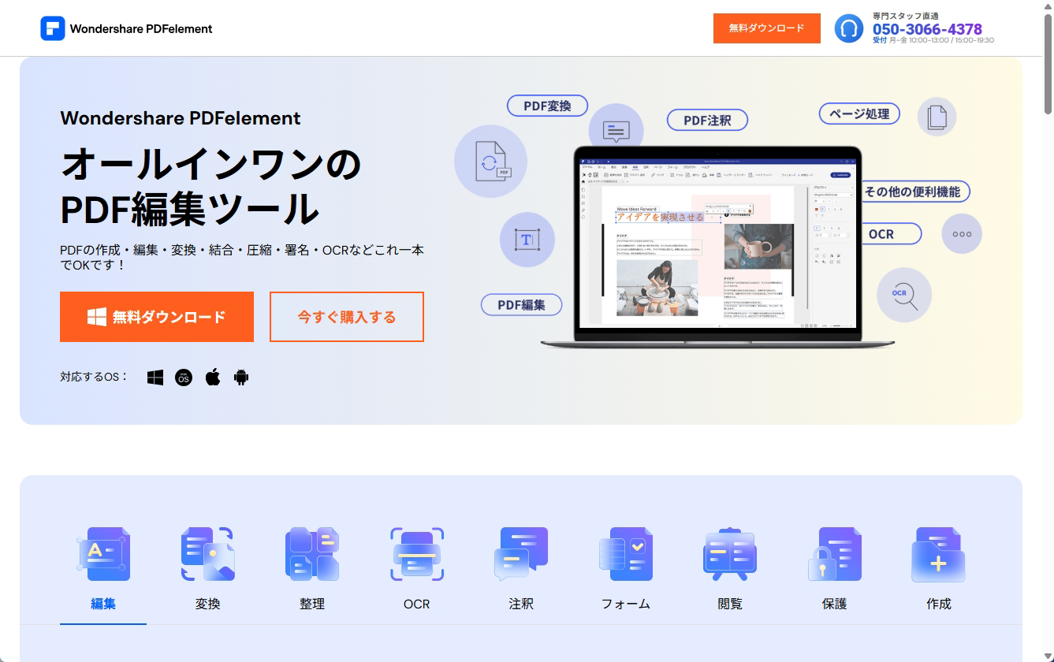Click the PDF変換 feature tag
The width and height of the screenshot is (1054, 662).
pos(547,106)
